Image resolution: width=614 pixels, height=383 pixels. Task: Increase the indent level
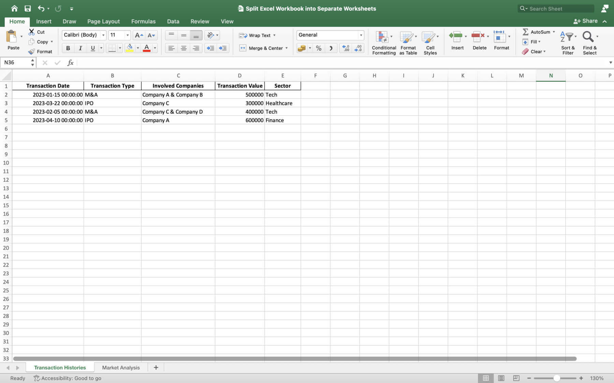pos(223,48)
